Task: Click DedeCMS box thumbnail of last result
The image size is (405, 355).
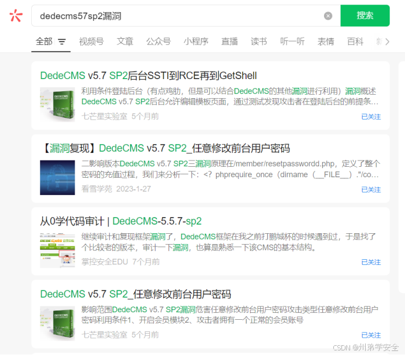Action: (57, 324)
